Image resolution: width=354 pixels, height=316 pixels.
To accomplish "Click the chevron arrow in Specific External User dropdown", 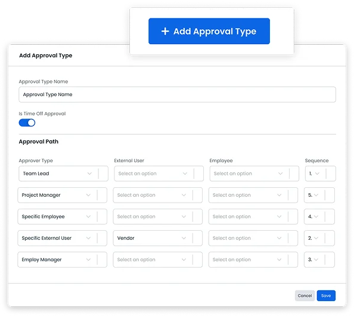I will pyautogui.click(x=88, y=238).
